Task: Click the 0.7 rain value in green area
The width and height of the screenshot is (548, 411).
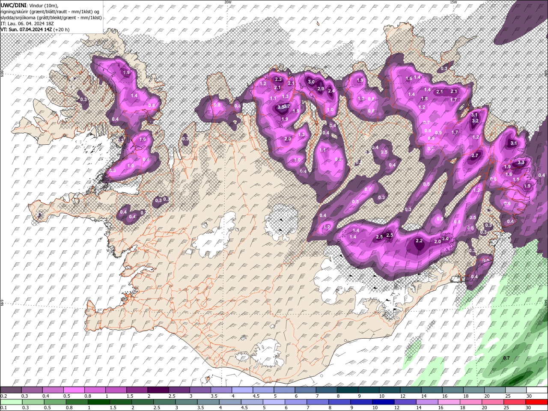Action: (x=506, y=358)
